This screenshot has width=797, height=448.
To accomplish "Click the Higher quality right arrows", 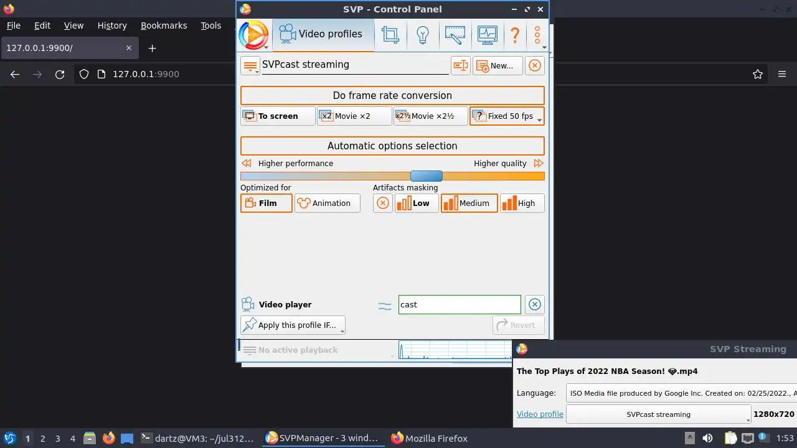I will [539, 163].
